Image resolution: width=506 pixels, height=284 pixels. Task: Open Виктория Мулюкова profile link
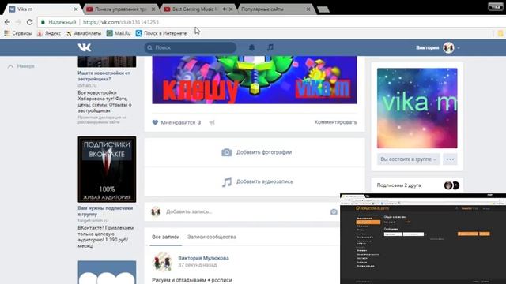click(204, 258)
